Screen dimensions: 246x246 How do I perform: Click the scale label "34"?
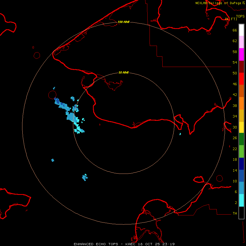pos(235,116)
